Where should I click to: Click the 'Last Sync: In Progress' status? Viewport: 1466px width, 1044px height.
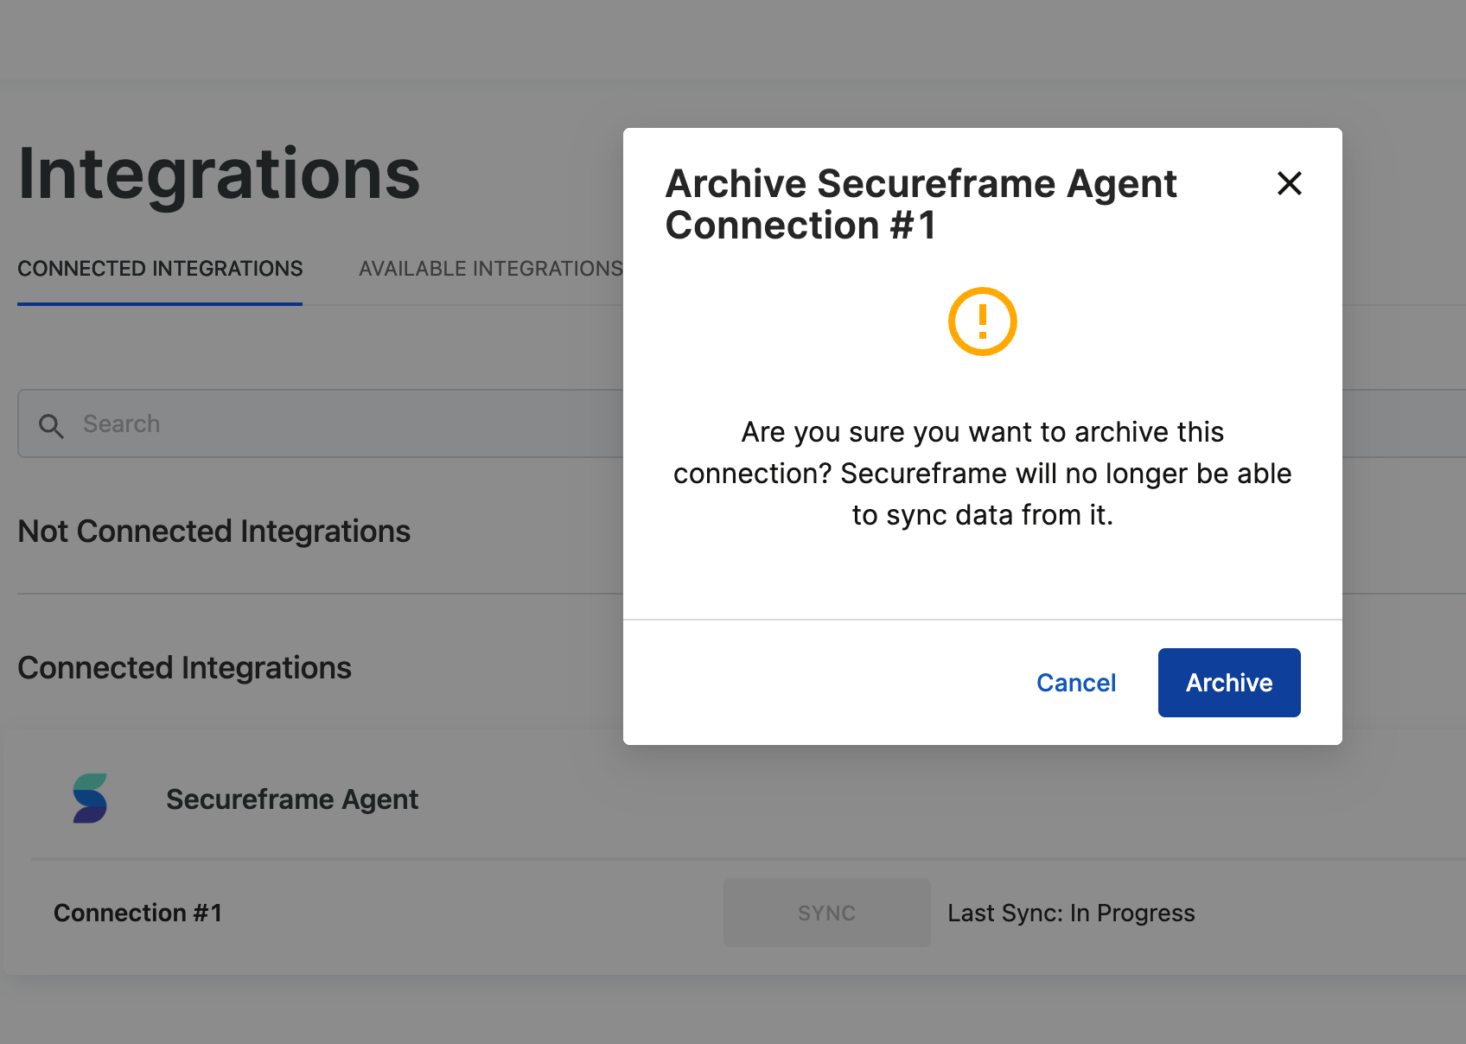[x=1071, y=913]
